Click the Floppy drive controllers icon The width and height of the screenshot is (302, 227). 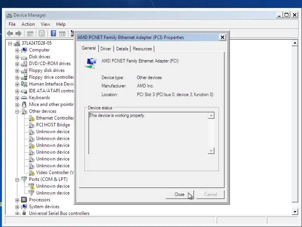click(x=24, y=78)
